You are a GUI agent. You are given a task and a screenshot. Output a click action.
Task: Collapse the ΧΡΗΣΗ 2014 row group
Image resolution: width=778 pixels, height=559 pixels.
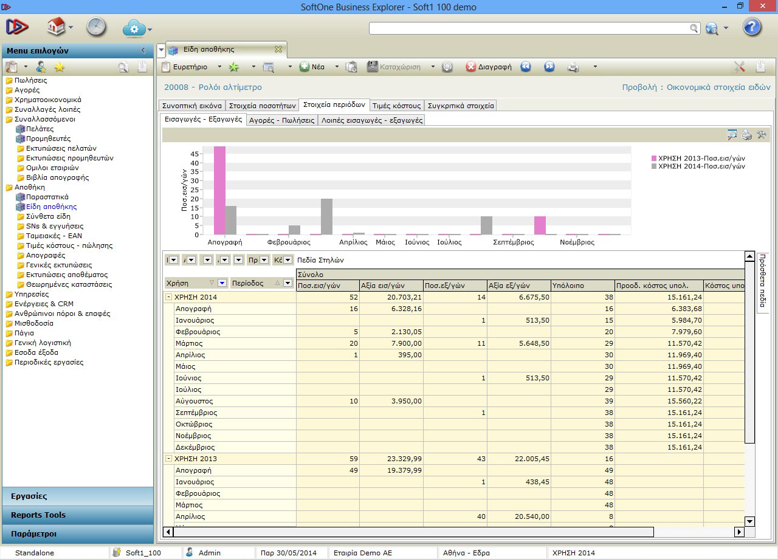[x=168, y=297]
